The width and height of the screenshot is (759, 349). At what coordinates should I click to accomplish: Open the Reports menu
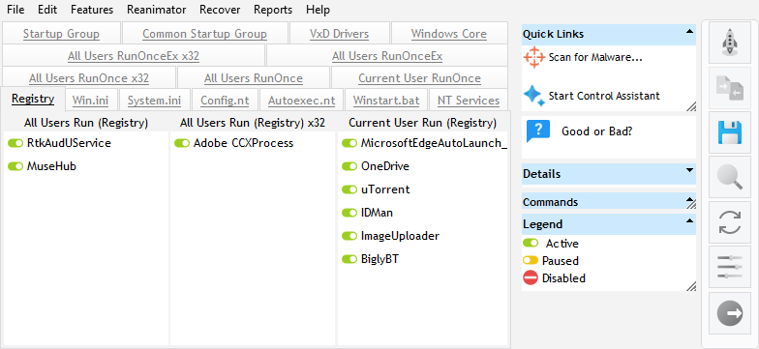(273, 10)
